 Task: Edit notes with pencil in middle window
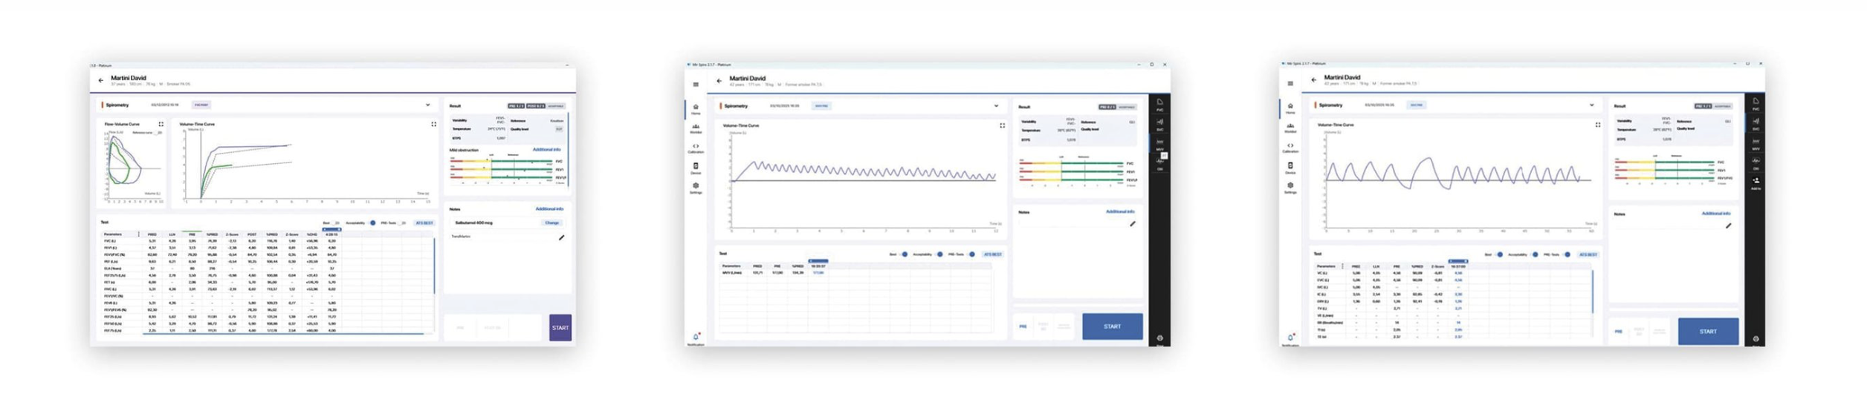tap(1132, 224)
